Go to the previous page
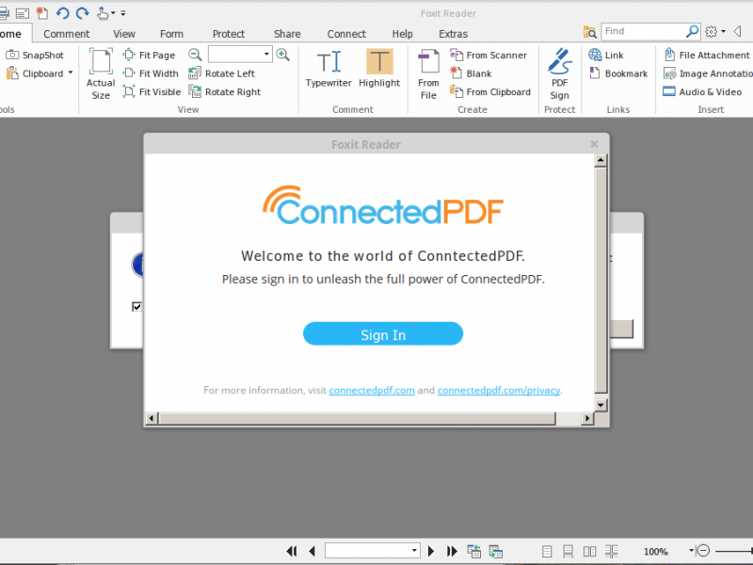This screenshot has width=753, height=565. click(312, 551)
